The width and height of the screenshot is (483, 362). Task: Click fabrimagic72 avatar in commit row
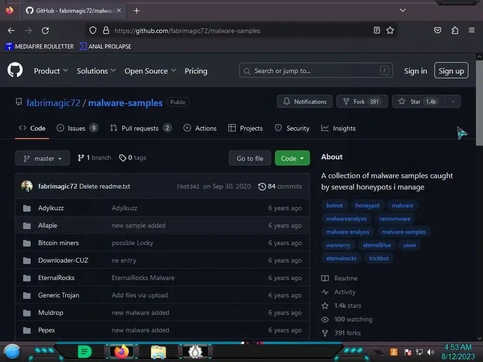(27, 186)
